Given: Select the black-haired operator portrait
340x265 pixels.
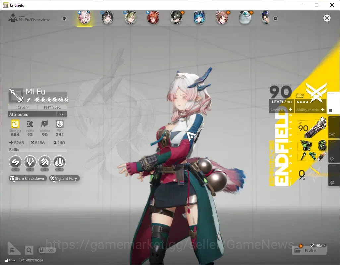Looking at the screenshot, I should click(x=107, y=18).
